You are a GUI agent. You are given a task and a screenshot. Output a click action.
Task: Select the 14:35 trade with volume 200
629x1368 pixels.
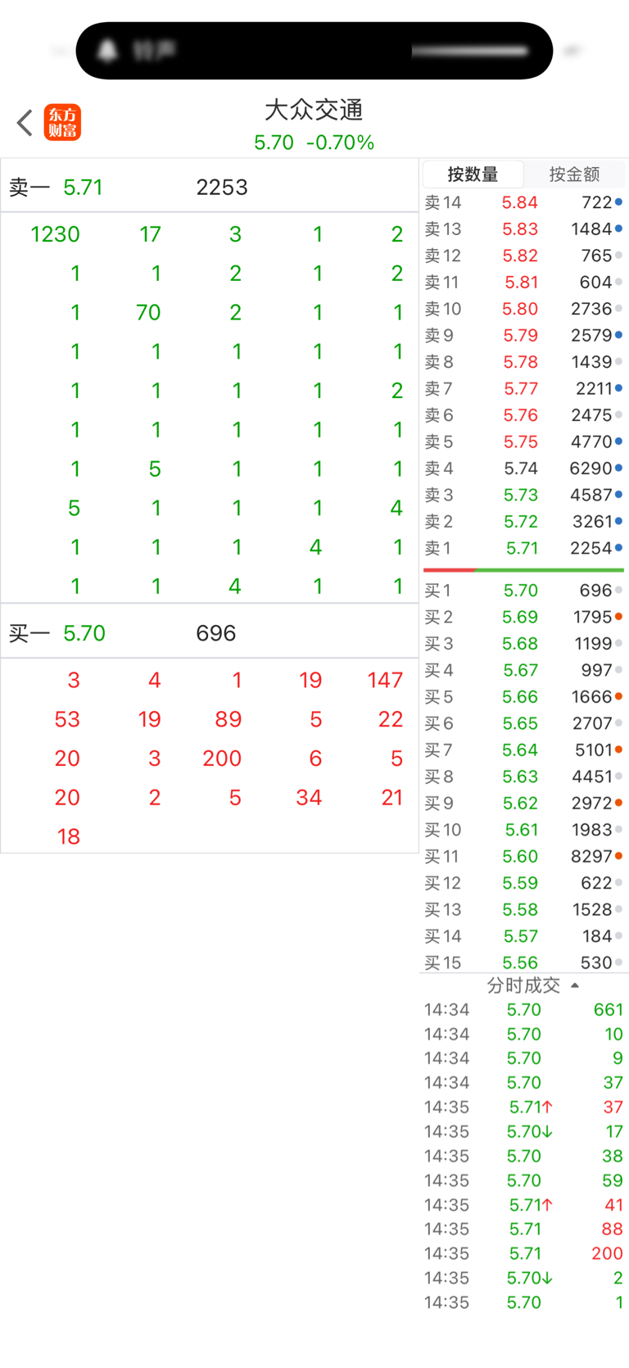(523, 1253)
